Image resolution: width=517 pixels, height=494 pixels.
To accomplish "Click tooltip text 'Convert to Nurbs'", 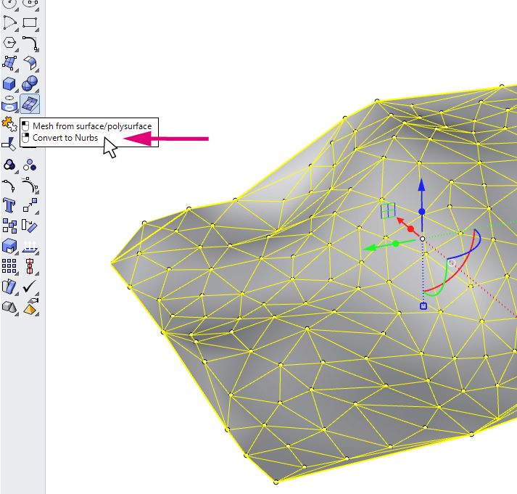I will [x=65, y=138].
